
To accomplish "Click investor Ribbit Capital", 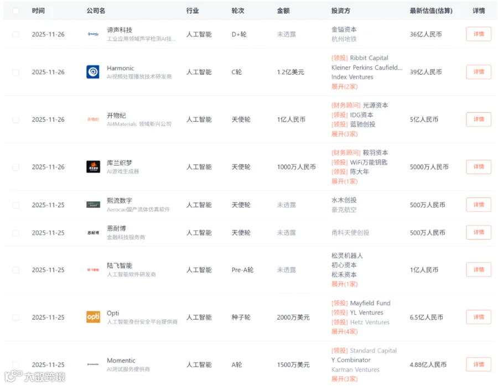I will click(369, 58).
